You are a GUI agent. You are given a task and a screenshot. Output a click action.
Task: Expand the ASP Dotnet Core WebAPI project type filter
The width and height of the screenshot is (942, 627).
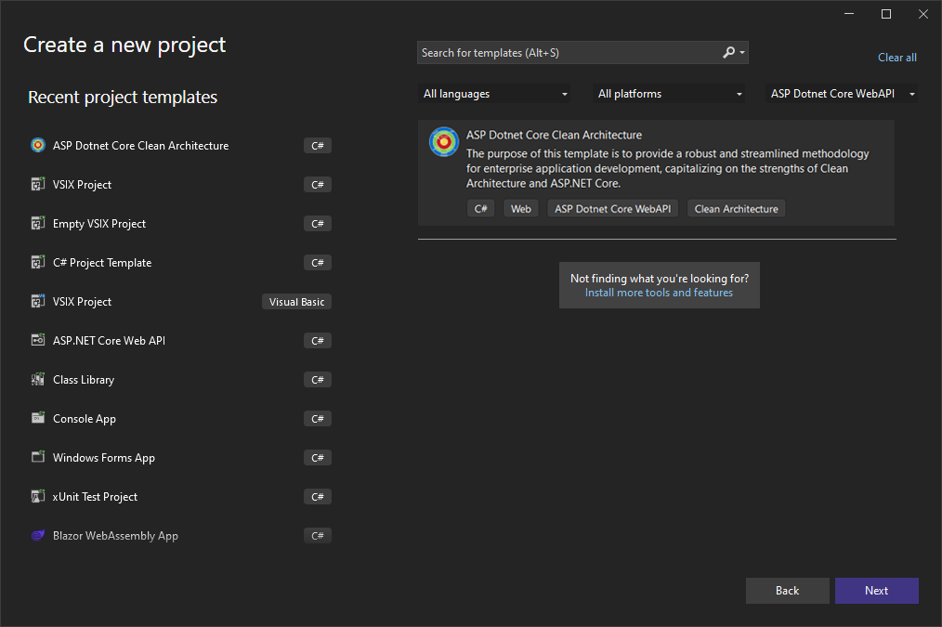click(x=842, y=94)
